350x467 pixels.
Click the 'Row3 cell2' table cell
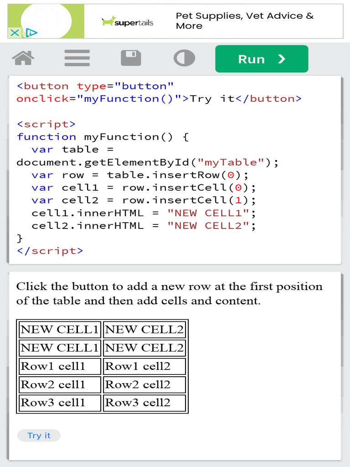(144, 403)
